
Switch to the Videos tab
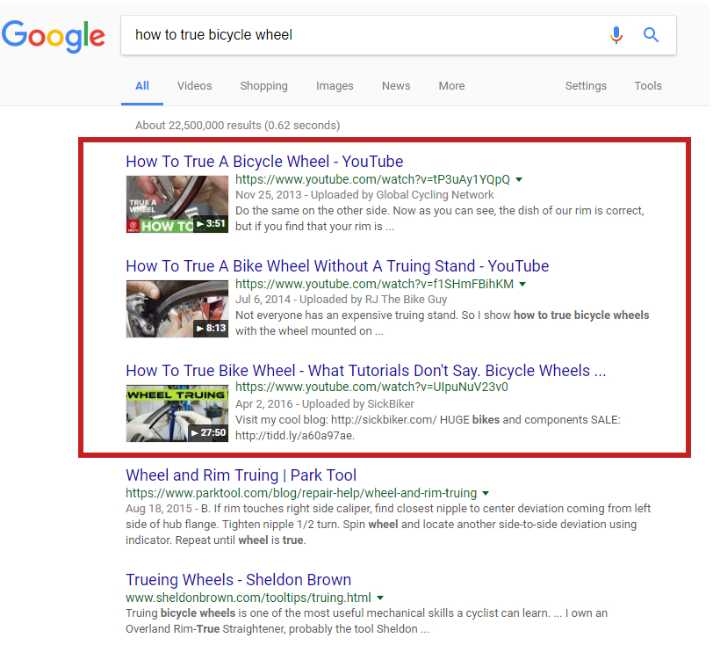coord(194,85)
